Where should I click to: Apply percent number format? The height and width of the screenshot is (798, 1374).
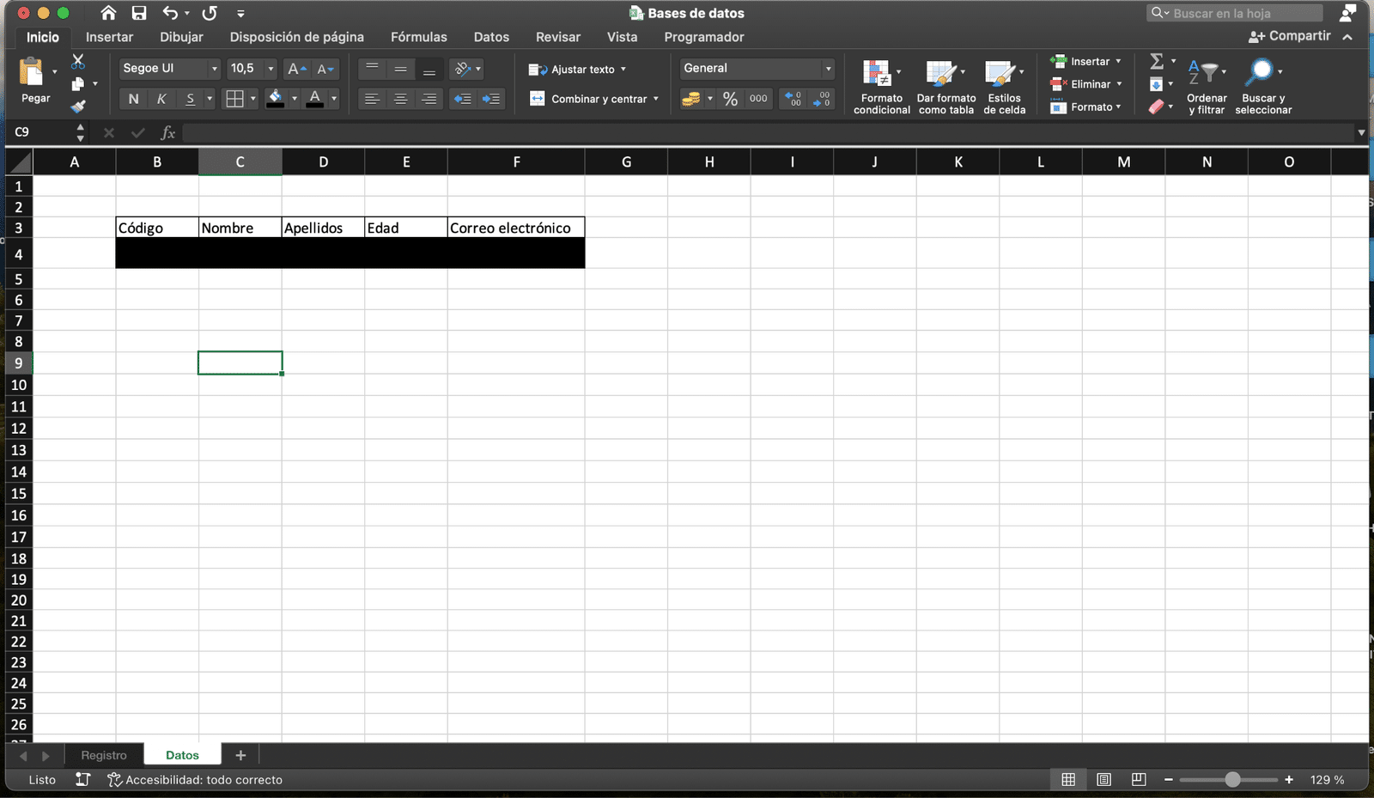point(731,99)
